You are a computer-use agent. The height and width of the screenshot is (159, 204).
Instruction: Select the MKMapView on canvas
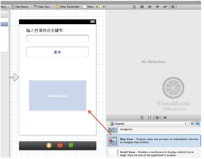[57, 96]
